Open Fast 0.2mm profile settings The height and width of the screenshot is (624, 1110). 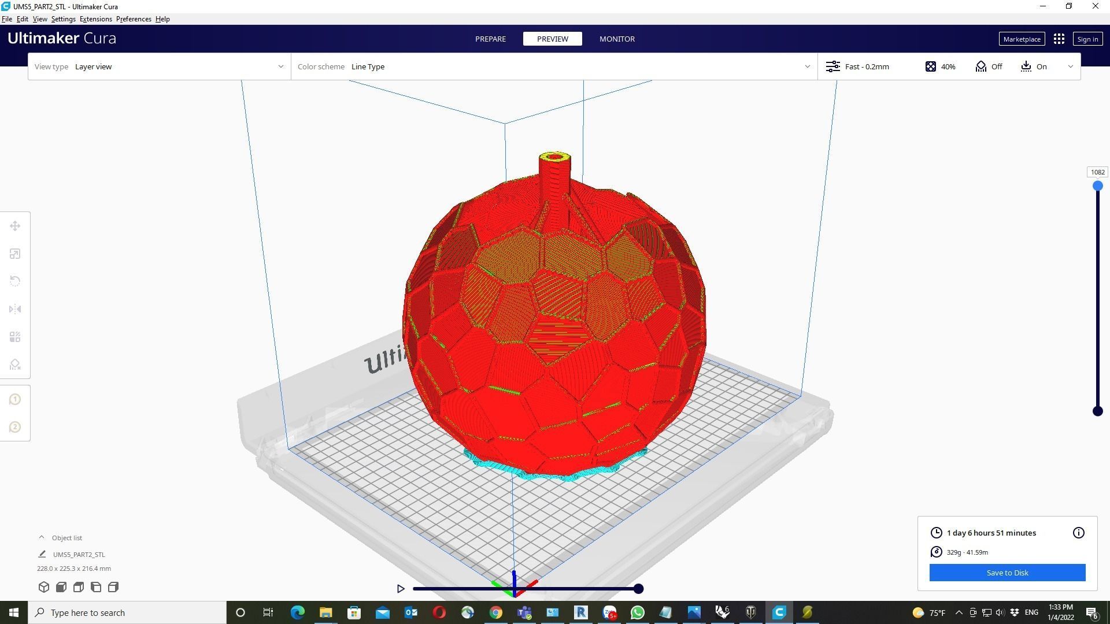coord(858,66)
